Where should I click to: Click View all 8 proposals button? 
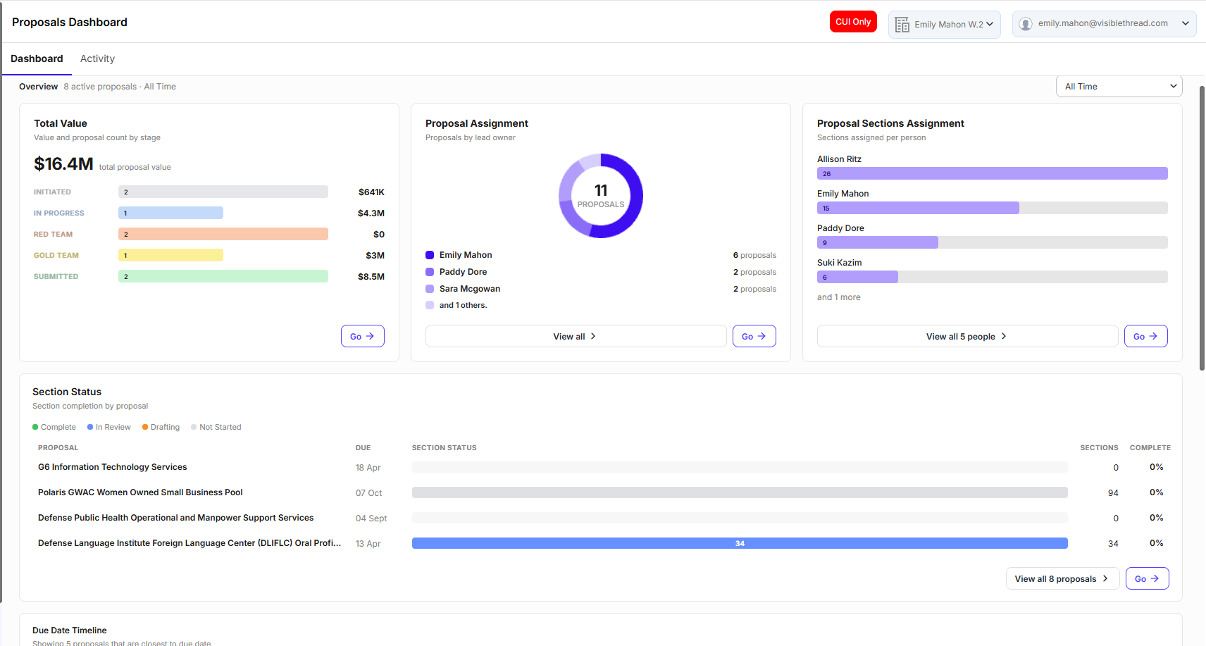click(x=1062, y=578)
